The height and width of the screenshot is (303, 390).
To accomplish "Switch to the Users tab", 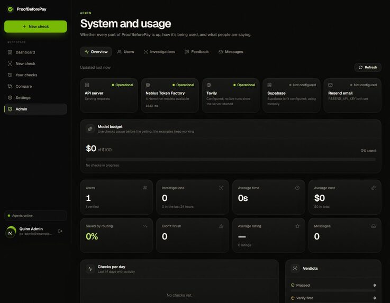I will coord(125,52).
